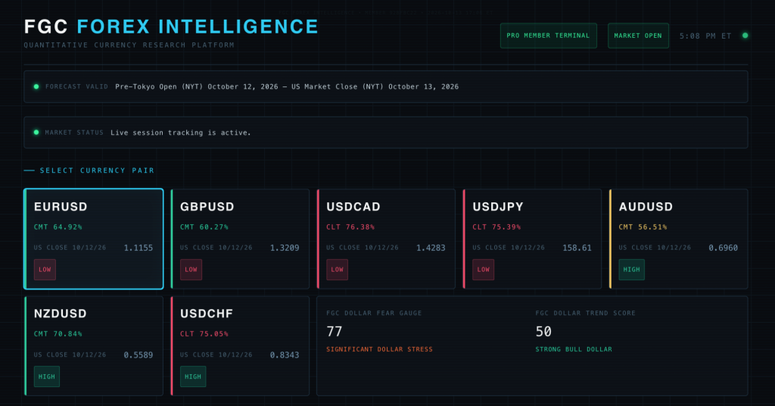Click the FGC DOLLAR FEAR GAUGE heading
Image resolution: width=775 pixels, height=406 pixels.
point(374,313)
